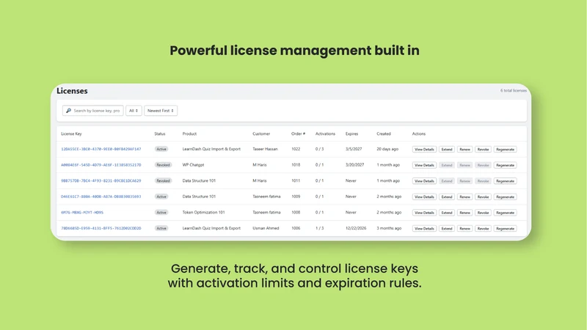This screenshot has height=330, width=587.
Task: Click Renew for order 1008
Action: [464, 213]
